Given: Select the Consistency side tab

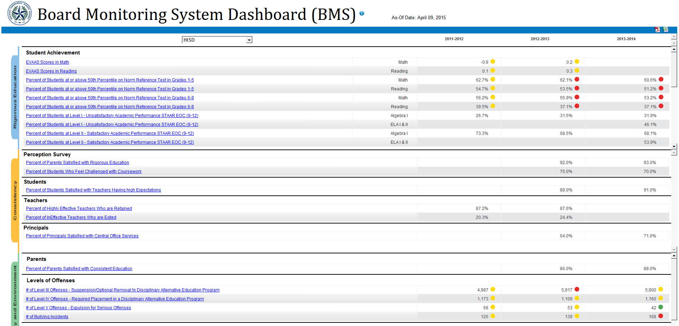Looking at the screenshot, I should click(15, 200).
